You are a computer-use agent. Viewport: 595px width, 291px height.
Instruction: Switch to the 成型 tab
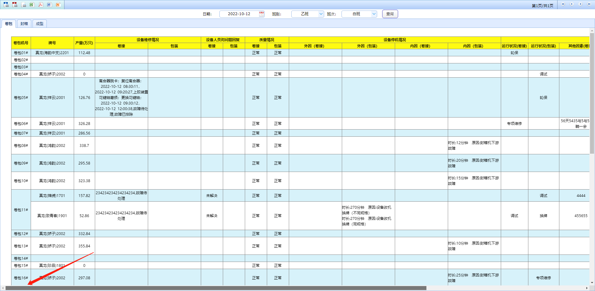40,24
